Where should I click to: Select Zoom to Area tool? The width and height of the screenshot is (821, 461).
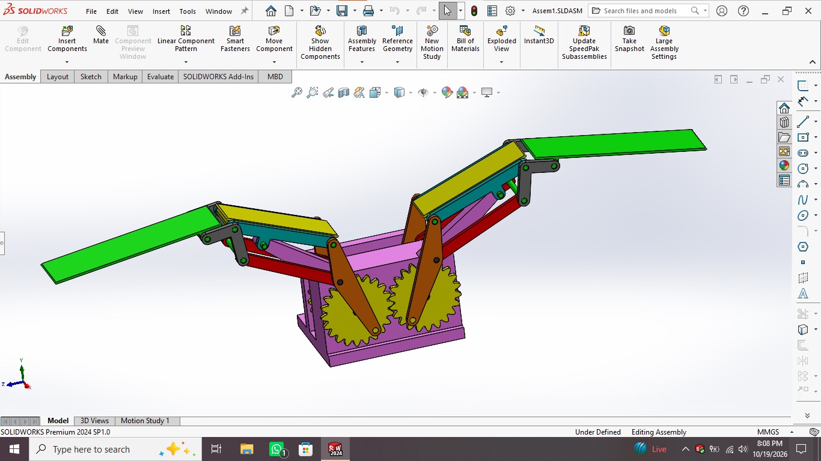[x=312, y=92]
